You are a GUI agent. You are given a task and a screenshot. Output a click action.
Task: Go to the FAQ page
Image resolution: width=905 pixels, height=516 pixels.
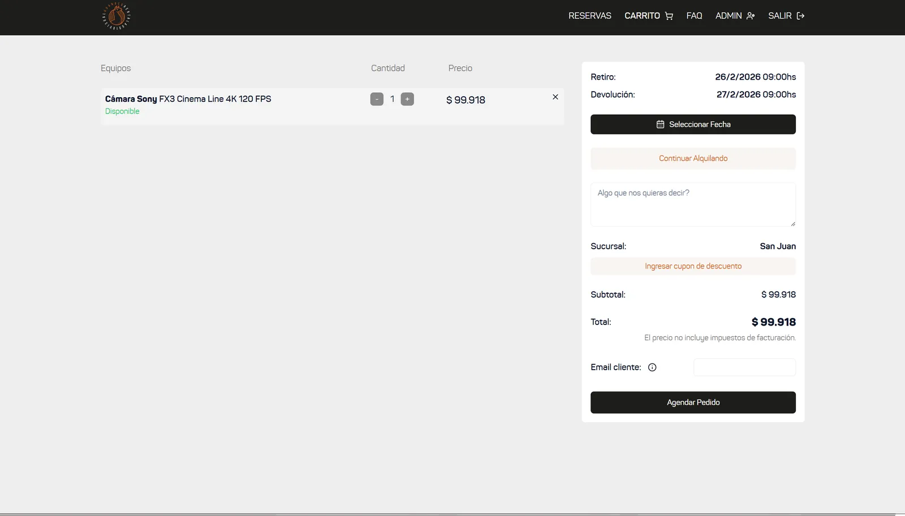pos(694,16)
